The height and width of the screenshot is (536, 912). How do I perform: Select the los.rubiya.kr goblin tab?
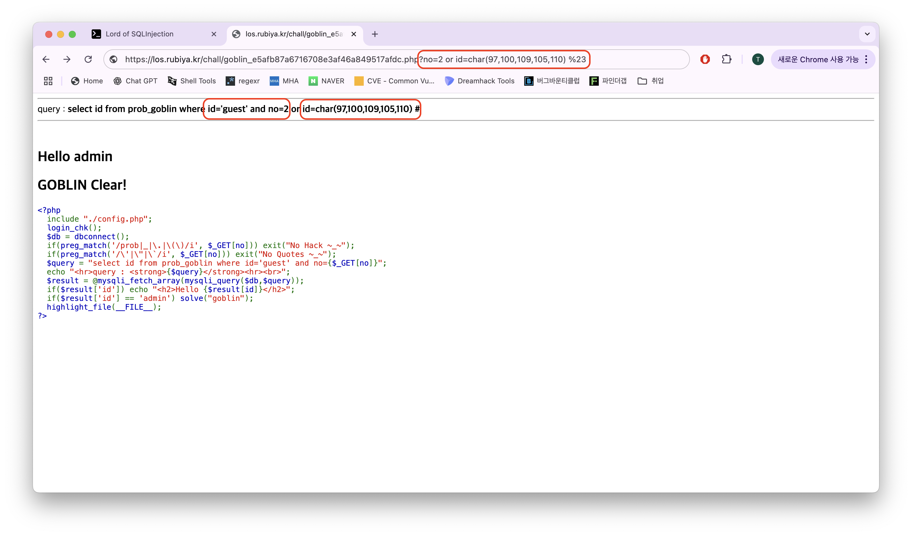[293, 34]
